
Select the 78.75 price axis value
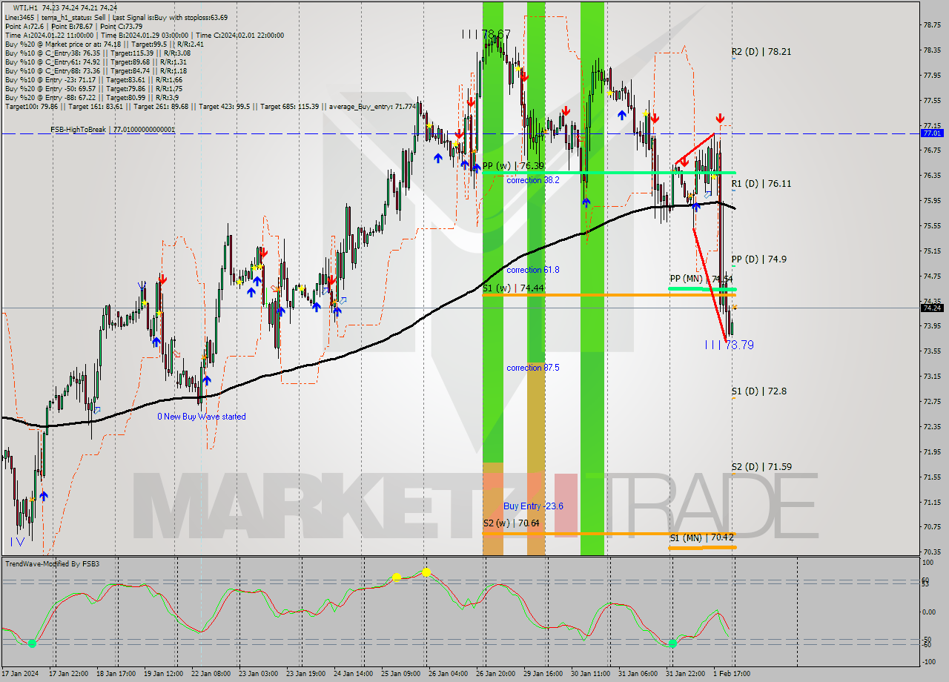933,24
